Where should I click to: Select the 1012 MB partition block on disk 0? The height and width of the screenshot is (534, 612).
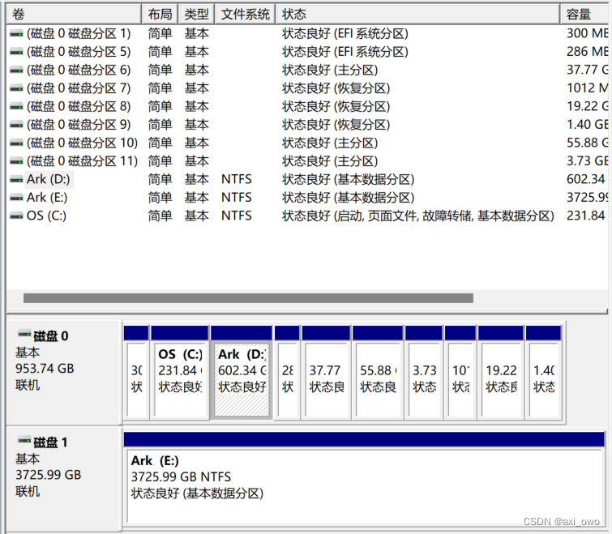pyautogui.click(x=460, y=372)
